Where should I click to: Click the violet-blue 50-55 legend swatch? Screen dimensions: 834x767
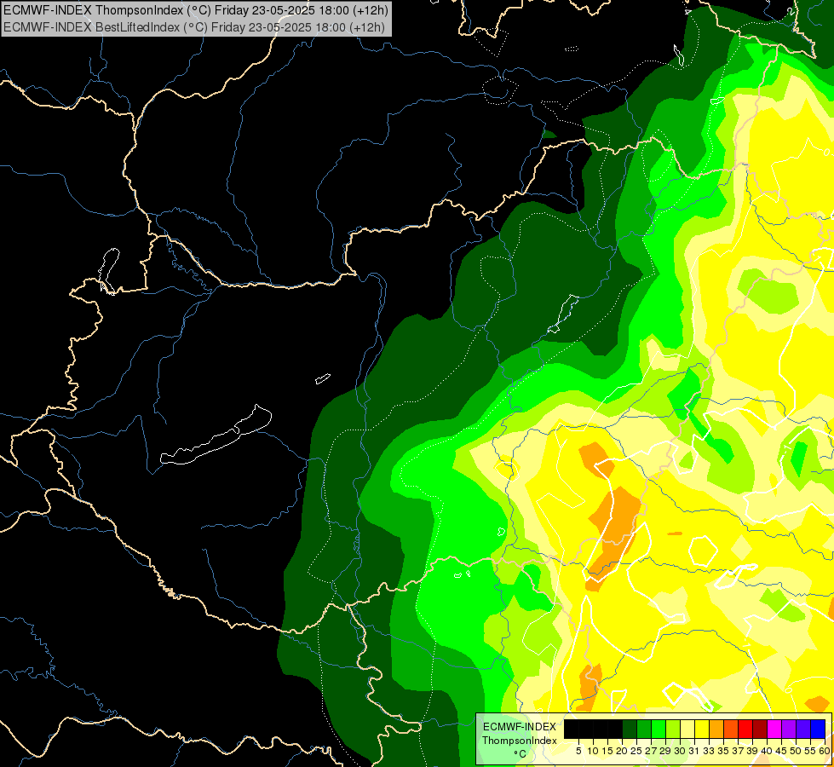[x=803, y=729]
